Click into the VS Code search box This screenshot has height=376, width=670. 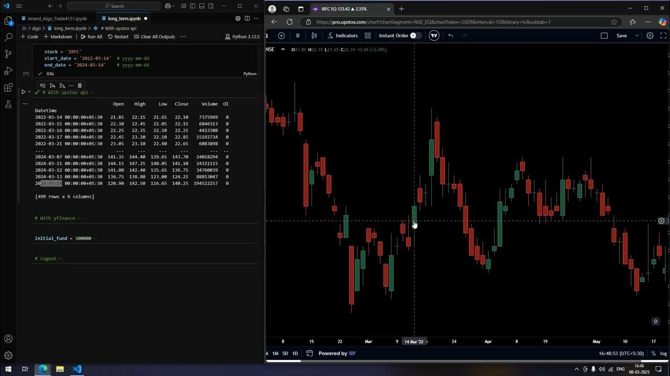point(114,6)
